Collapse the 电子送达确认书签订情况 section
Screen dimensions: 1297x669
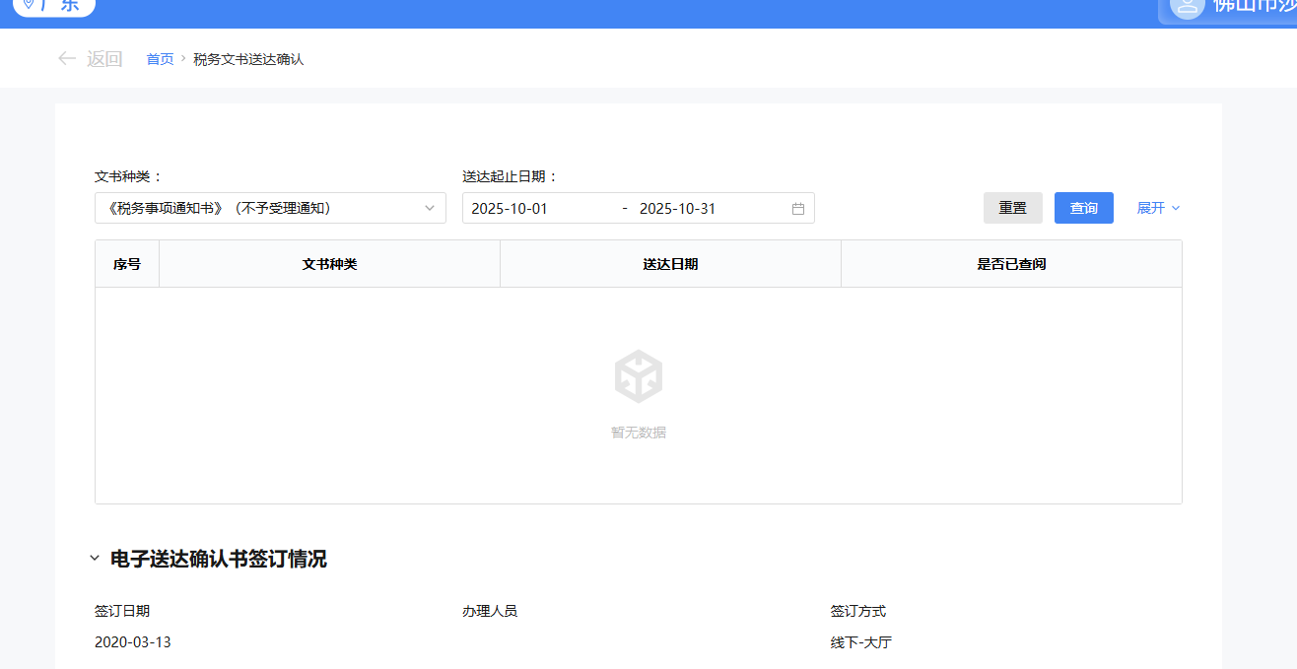95,559
